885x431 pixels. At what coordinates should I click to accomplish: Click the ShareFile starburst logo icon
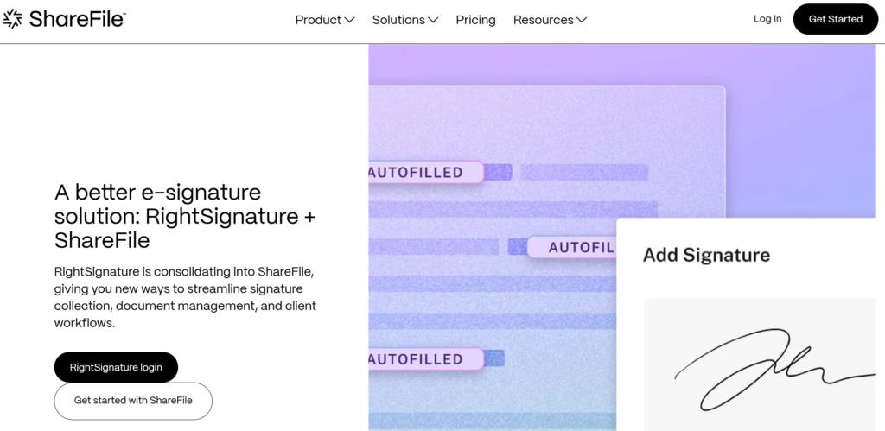tap(12, 19)
